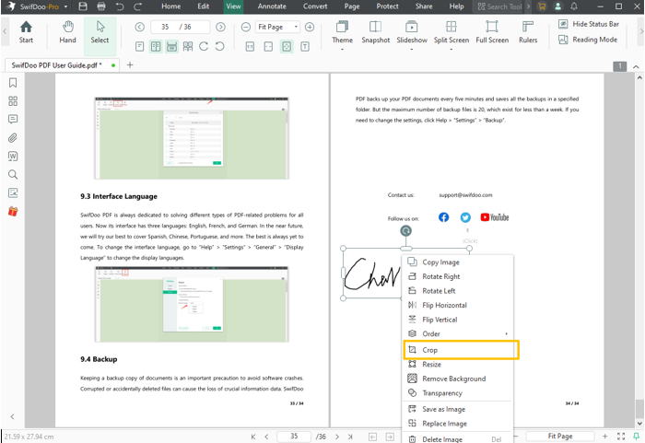
Task: Click the Search Tool box
Action: click(x=499, y=6)
